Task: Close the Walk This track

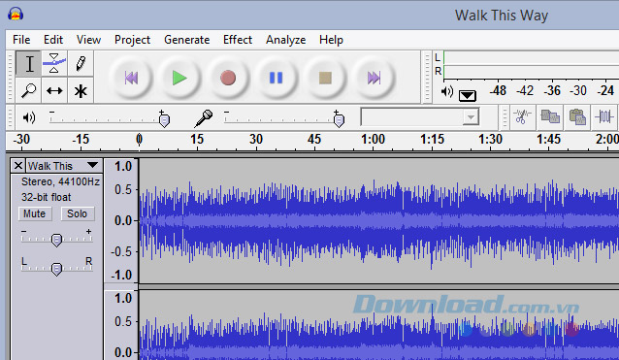Action: point(18,165)
